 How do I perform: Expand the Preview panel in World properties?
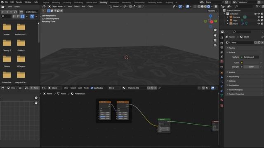coord(244,48)
